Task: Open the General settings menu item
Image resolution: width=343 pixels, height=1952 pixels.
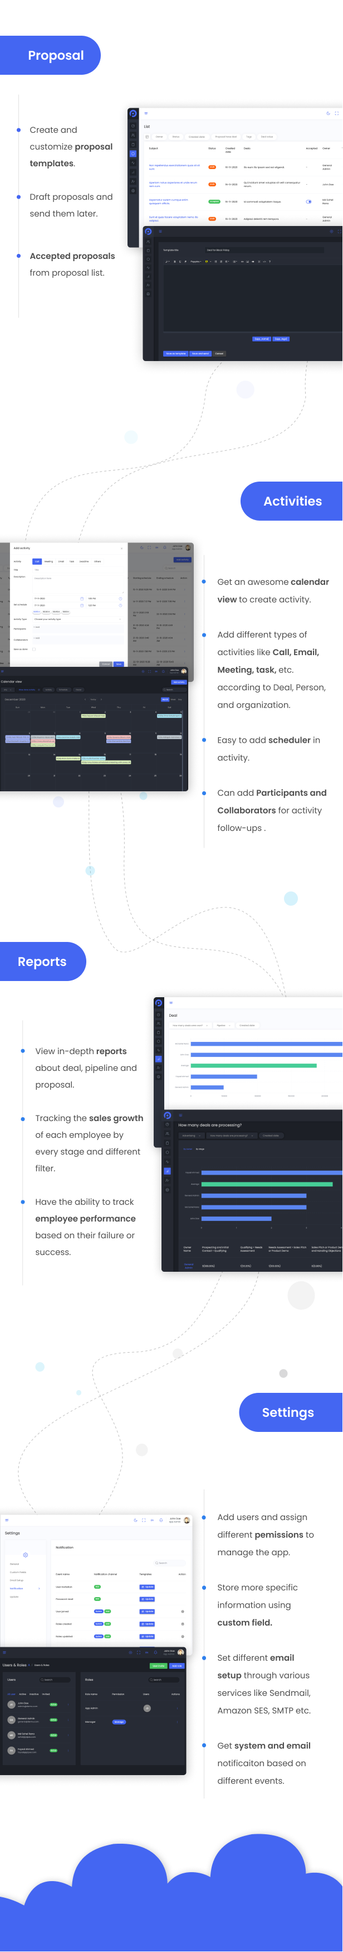Action: pos(14,1564)
